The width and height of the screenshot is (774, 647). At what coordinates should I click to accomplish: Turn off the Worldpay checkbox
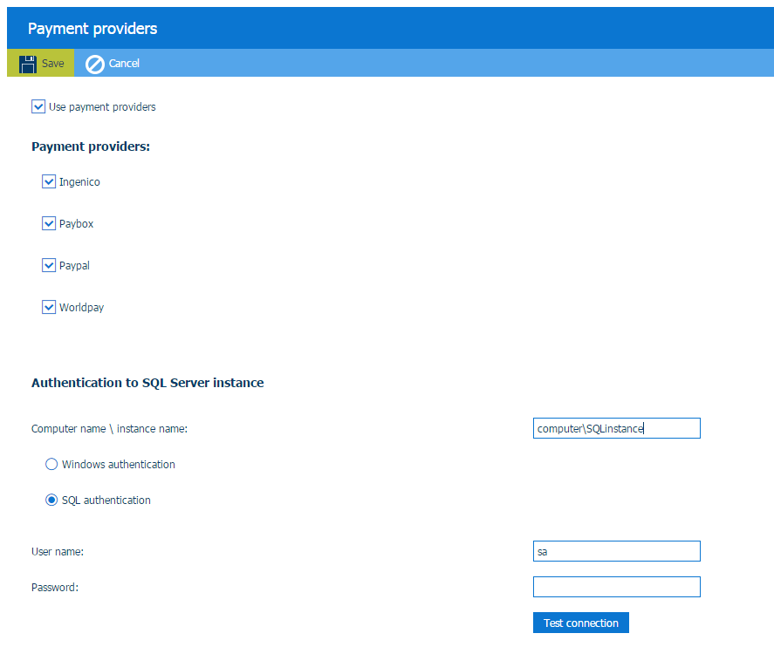(49, 308)
